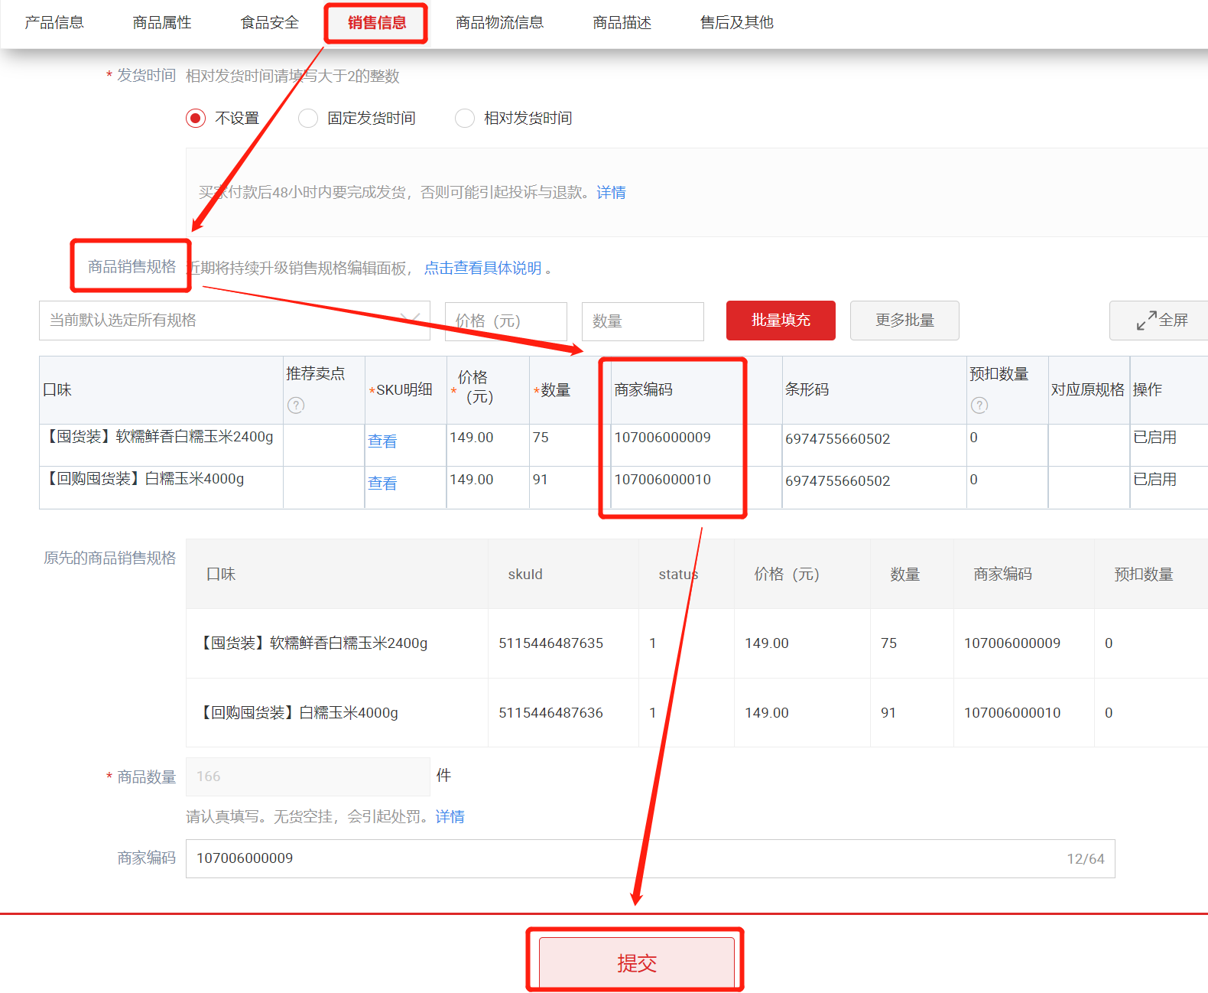Click the help icon under 推荐卖点
This screenshot has height=993, width=1208.
pyautogui.click(x=296, y=405)
